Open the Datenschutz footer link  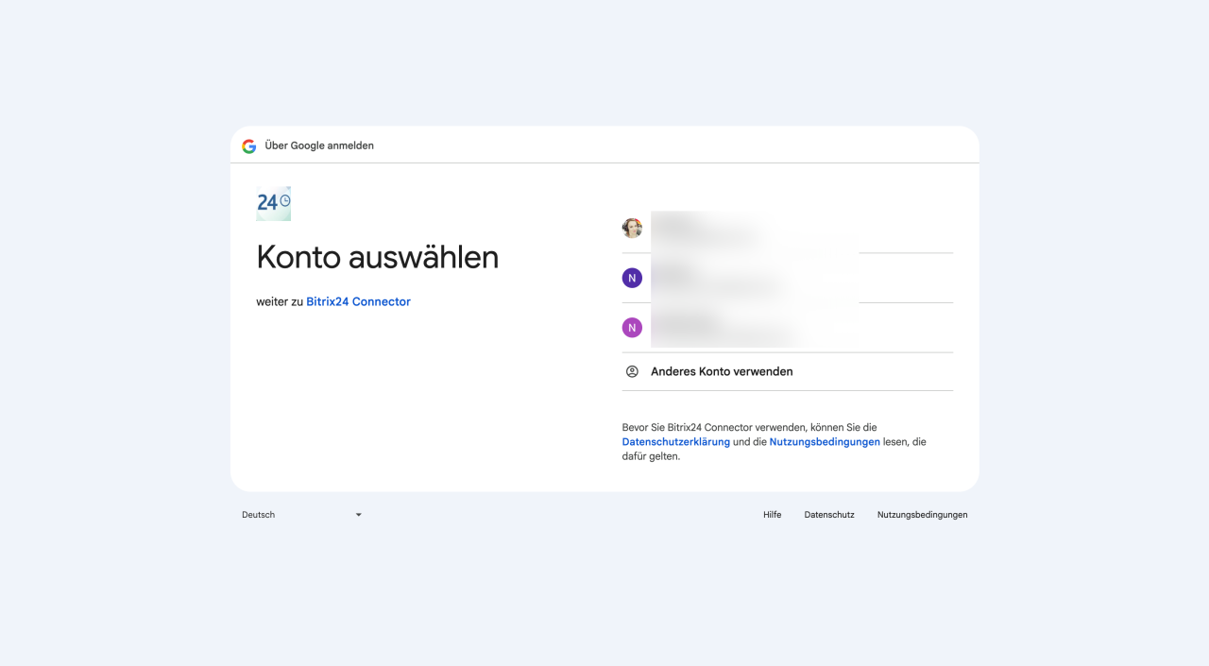pos(829,515)
